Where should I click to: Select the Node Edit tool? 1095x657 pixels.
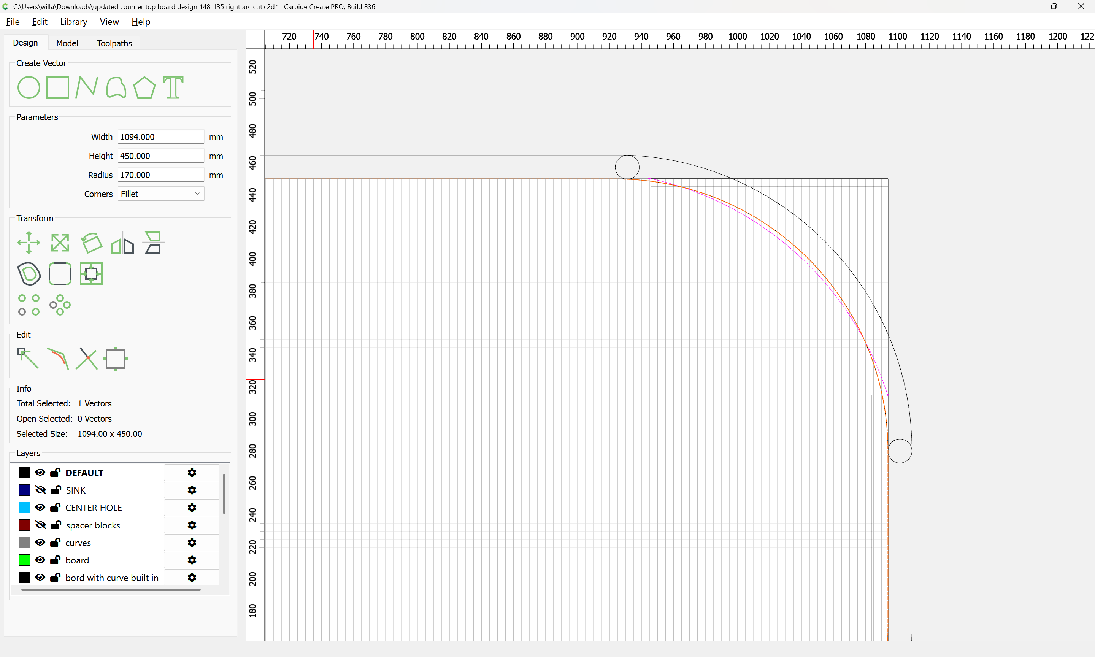pos(28,358)
